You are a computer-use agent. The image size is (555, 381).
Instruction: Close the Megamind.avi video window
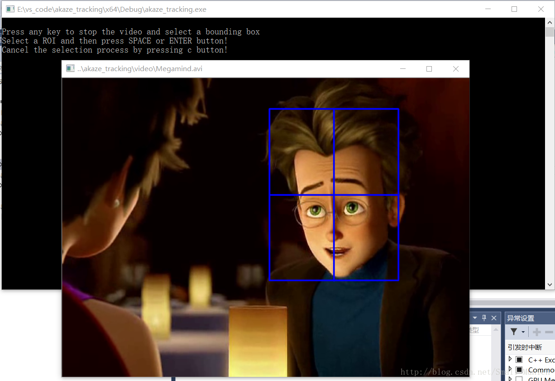[x=456, y=69]
